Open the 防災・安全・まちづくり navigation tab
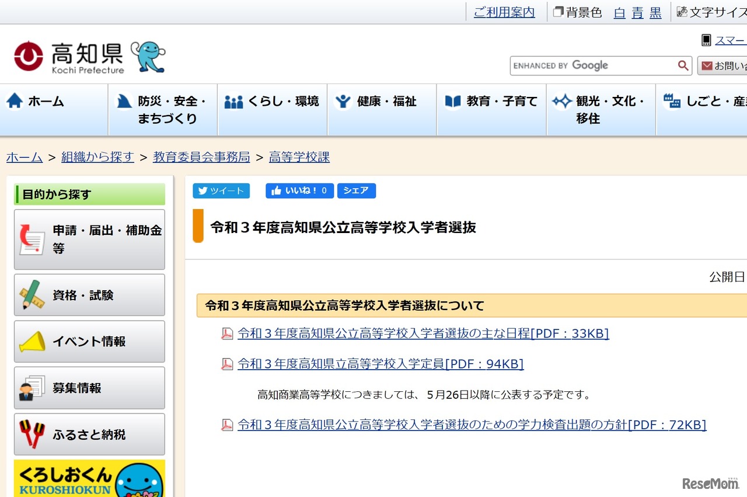This screenshot has width=747, height=497. click(x=163, y=110)
